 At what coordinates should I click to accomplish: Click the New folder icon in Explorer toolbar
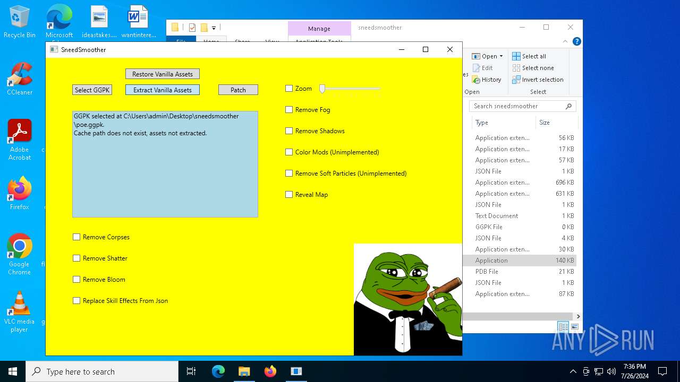[x=204, y=28]
